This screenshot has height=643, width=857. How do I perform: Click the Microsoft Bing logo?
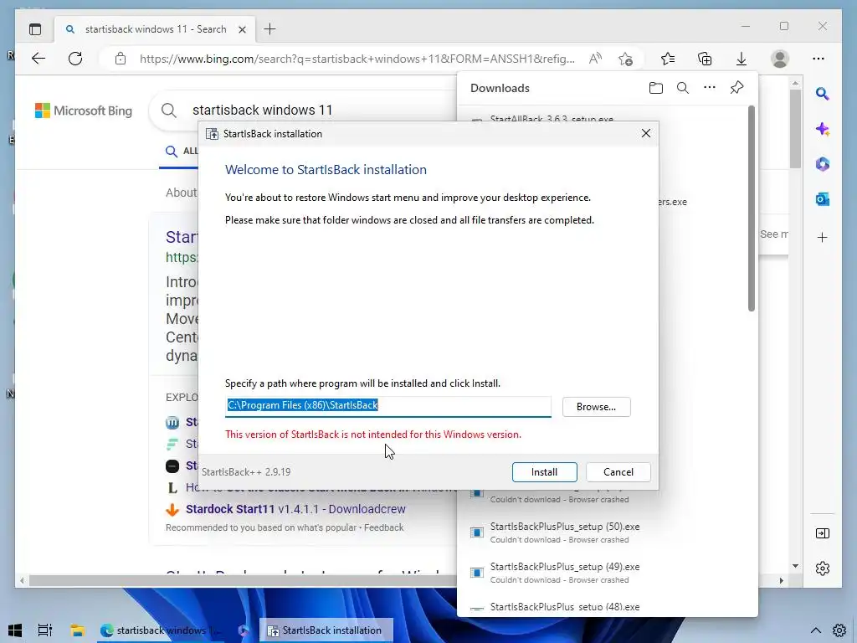84,111
